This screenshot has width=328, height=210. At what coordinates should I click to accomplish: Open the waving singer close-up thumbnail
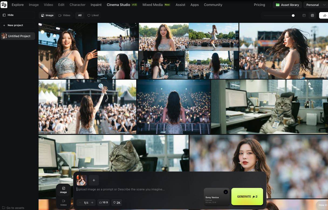[68, 51]
